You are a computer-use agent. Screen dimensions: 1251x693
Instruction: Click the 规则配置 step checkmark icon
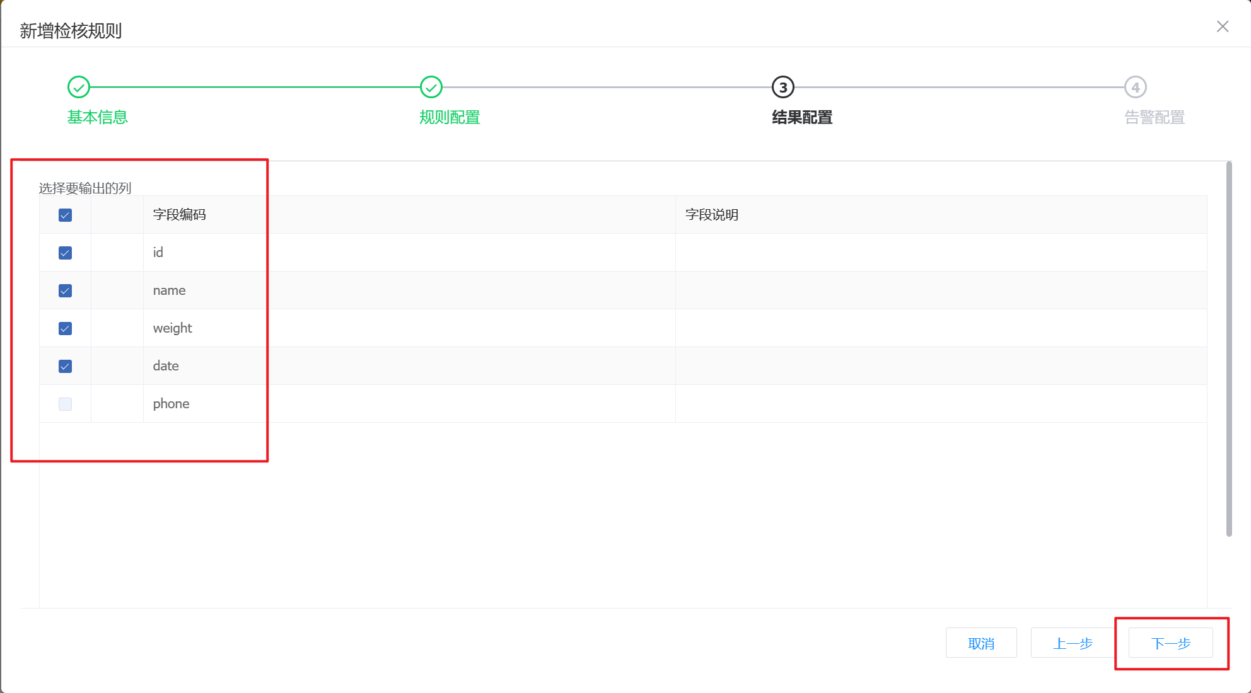click(431, 88)
